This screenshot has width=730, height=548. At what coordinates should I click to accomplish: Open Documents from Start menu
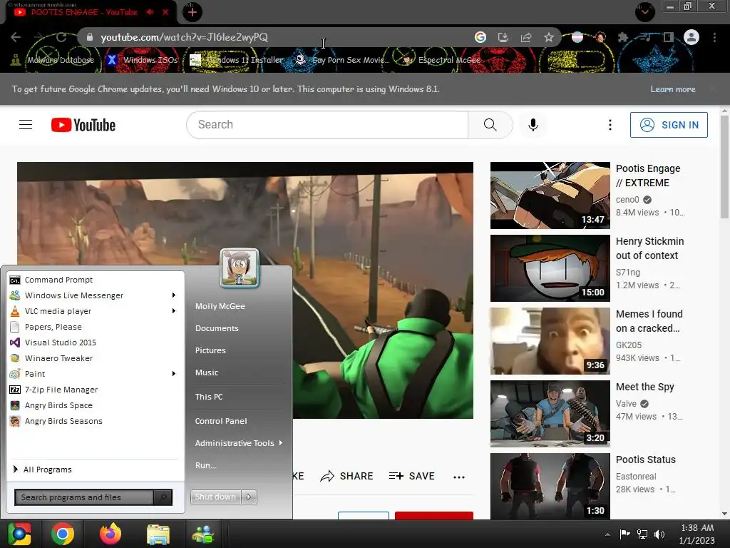pyautogui.click(x=217, y=328)
